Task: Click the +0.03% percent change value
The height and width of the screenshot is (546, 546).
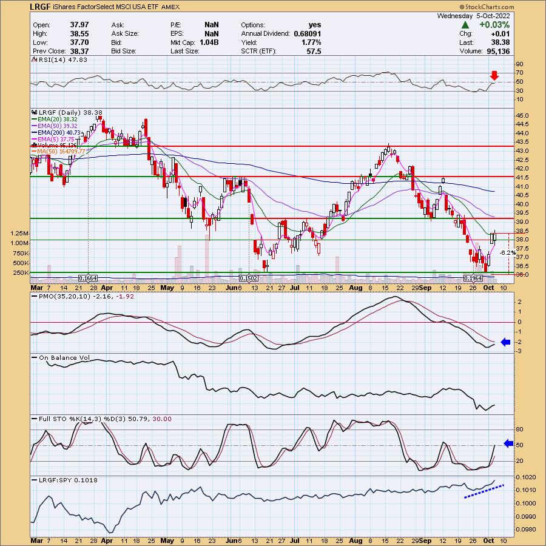Action: pyautogui.click(x=494, y=25)
